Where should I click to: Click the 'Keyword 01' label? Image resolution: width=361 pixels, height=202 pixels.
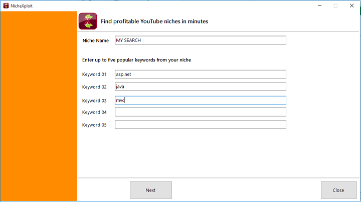[94, 74]
